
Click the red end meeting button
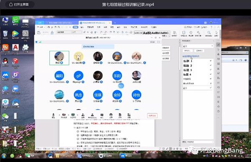pos(152,116)
